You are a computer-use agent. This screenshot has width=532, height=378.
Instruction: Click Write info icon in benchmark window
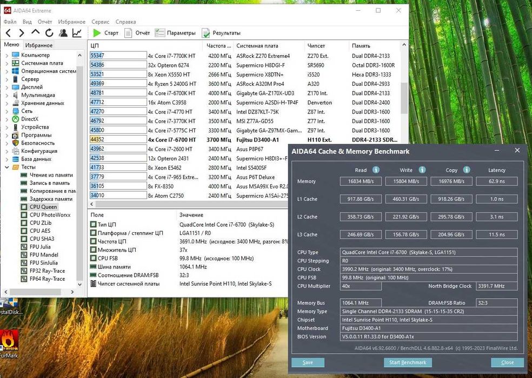(422, 170)
